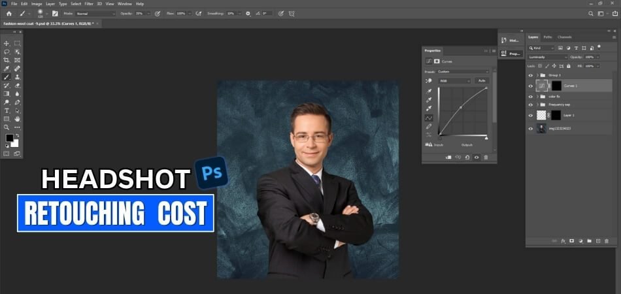This screenshot has width=621, height=294.
Task: Open the Image menu
Action: (37, 3)
